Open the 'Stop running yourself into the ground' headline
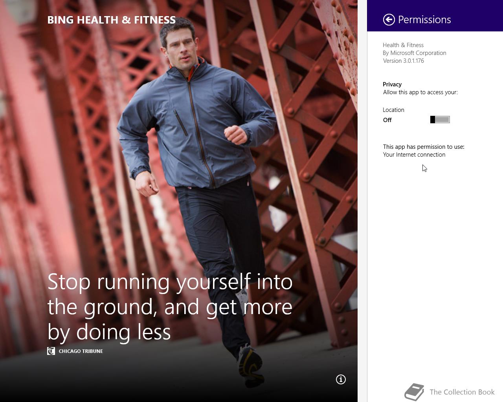 (170, 307)
